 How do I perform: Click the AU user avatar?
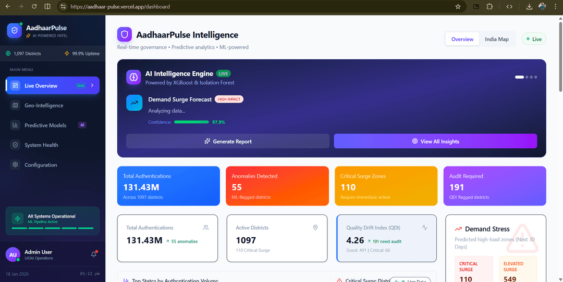(13, 254)
